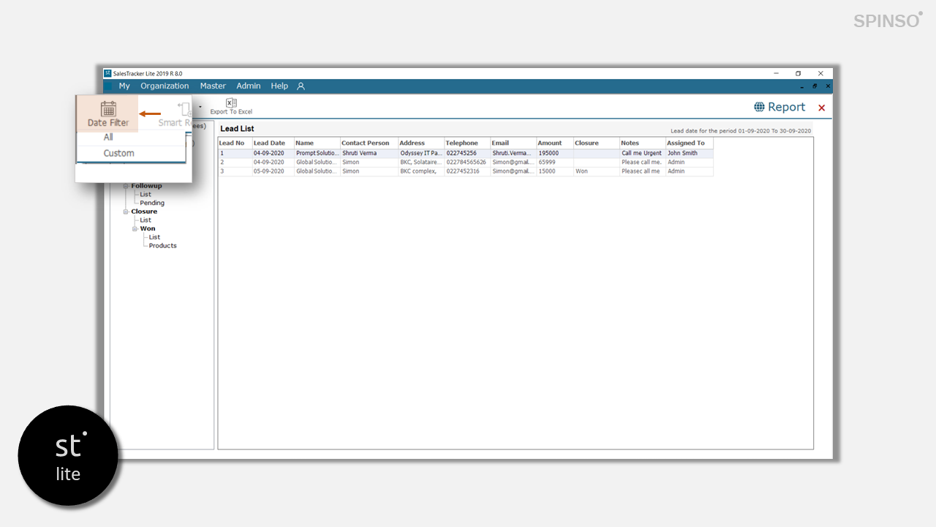Click the Smart Report icon
The image size is (936, 527).
click(184, 109)
